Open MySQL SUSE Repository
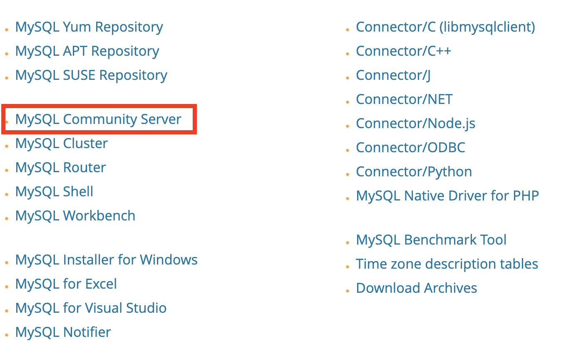 click(91, 75)
